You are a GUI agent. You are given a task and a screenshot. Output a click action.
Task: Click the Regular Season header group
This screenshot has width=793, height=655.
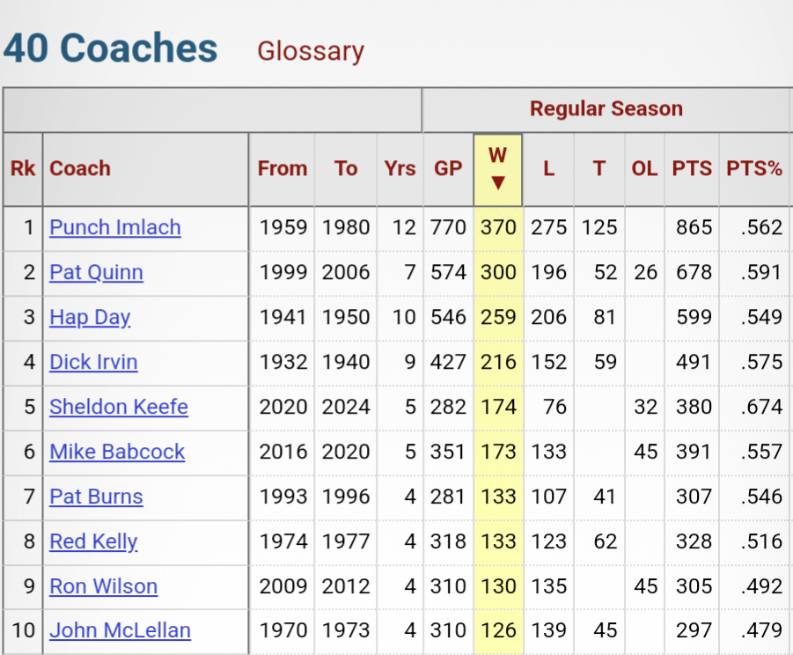[x=606, y=109]
